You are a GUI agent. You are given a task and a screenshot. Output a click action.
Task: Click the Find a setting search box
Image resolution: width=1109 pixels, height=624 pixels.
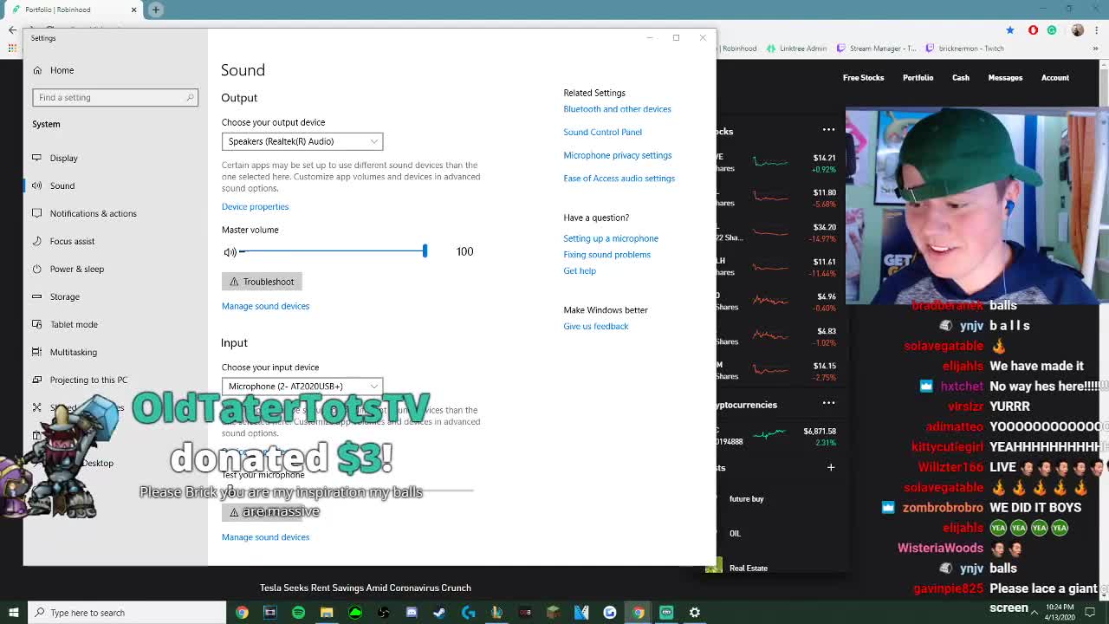(115, 97)
